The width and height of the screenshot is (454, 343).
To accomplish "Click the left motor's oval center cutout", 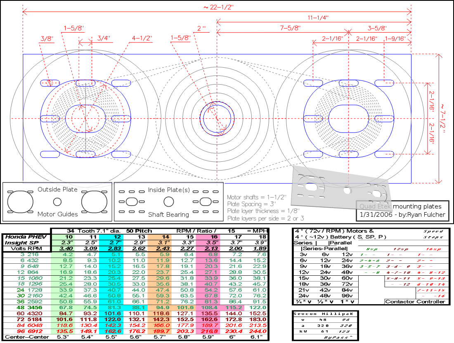I will [x=85, y=118].
